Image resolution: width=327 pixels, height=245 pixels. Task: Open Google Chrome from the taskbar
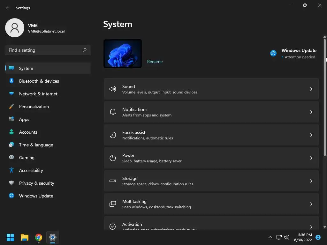pos(39,237)
